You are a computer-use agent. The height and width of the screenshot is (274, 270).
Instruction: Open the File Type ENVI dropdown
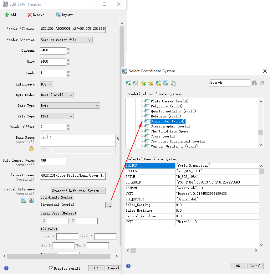point(57,116)
